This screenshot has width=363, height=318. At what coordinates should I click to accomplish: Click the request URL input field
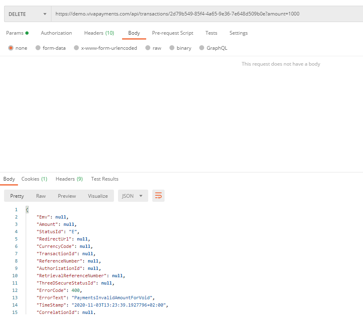pos(207,14)
